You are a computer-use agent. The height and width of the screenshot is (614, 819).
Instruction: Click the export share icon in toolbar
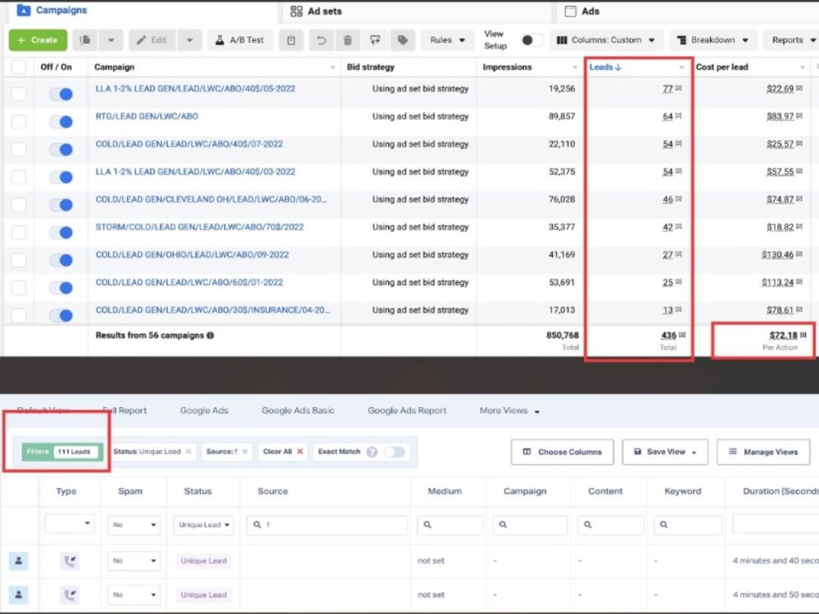coord(375,40)
